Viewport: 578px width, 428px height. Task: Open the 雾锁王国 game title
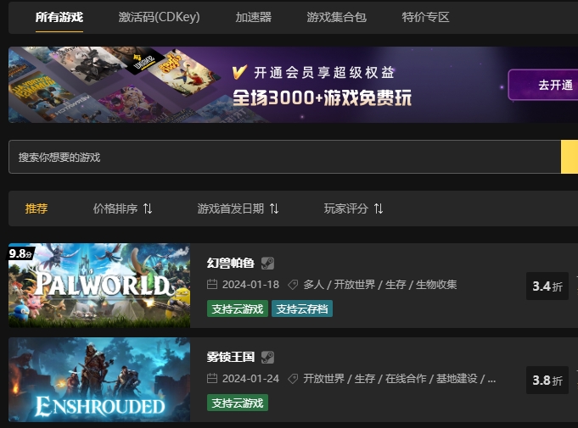tap(231, 357)
